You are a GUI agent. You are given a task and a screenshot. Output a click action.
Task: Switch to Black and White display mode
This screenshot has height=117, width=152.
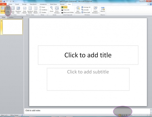(67, 12)
